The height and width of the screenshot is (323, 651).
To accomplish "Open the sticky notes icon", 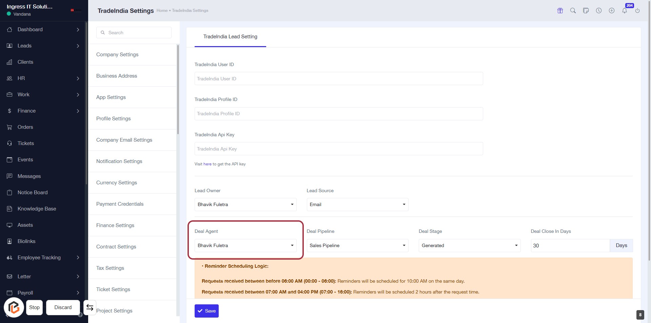I will [x=586, y=11].
